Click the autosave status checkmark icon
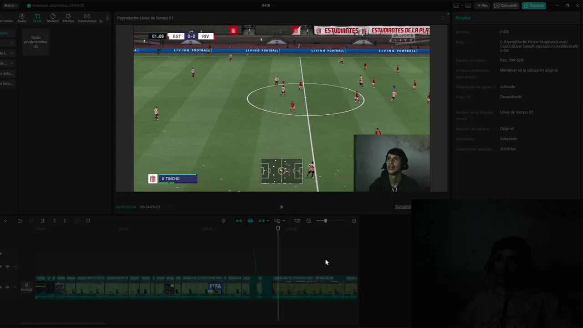Screen dimensions: 583x328 point(29,5)
